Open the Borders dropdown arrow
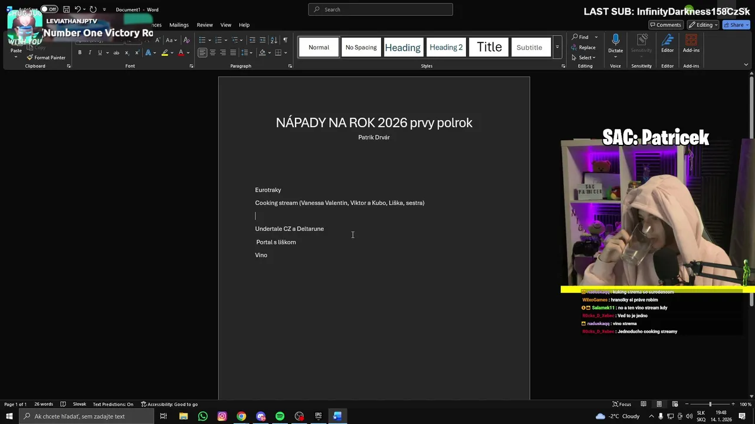755x424 pixels. click(x=286, y=53)
